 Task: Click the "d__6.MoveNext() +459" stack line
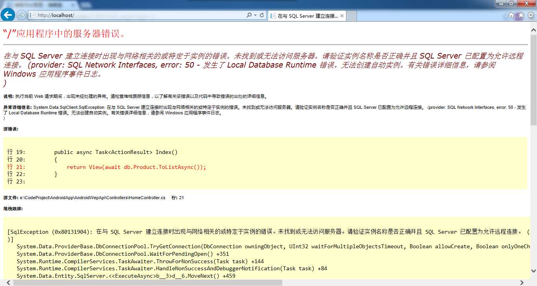coord(126,276)
